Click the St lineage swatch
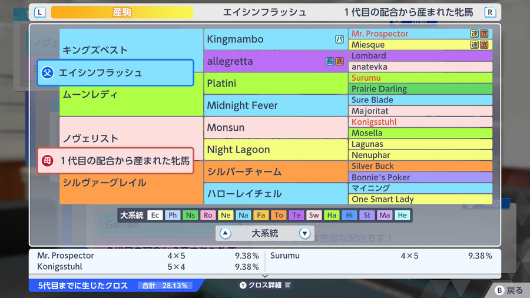The height and width of the screenshot is (298, 530). (367, 215)
